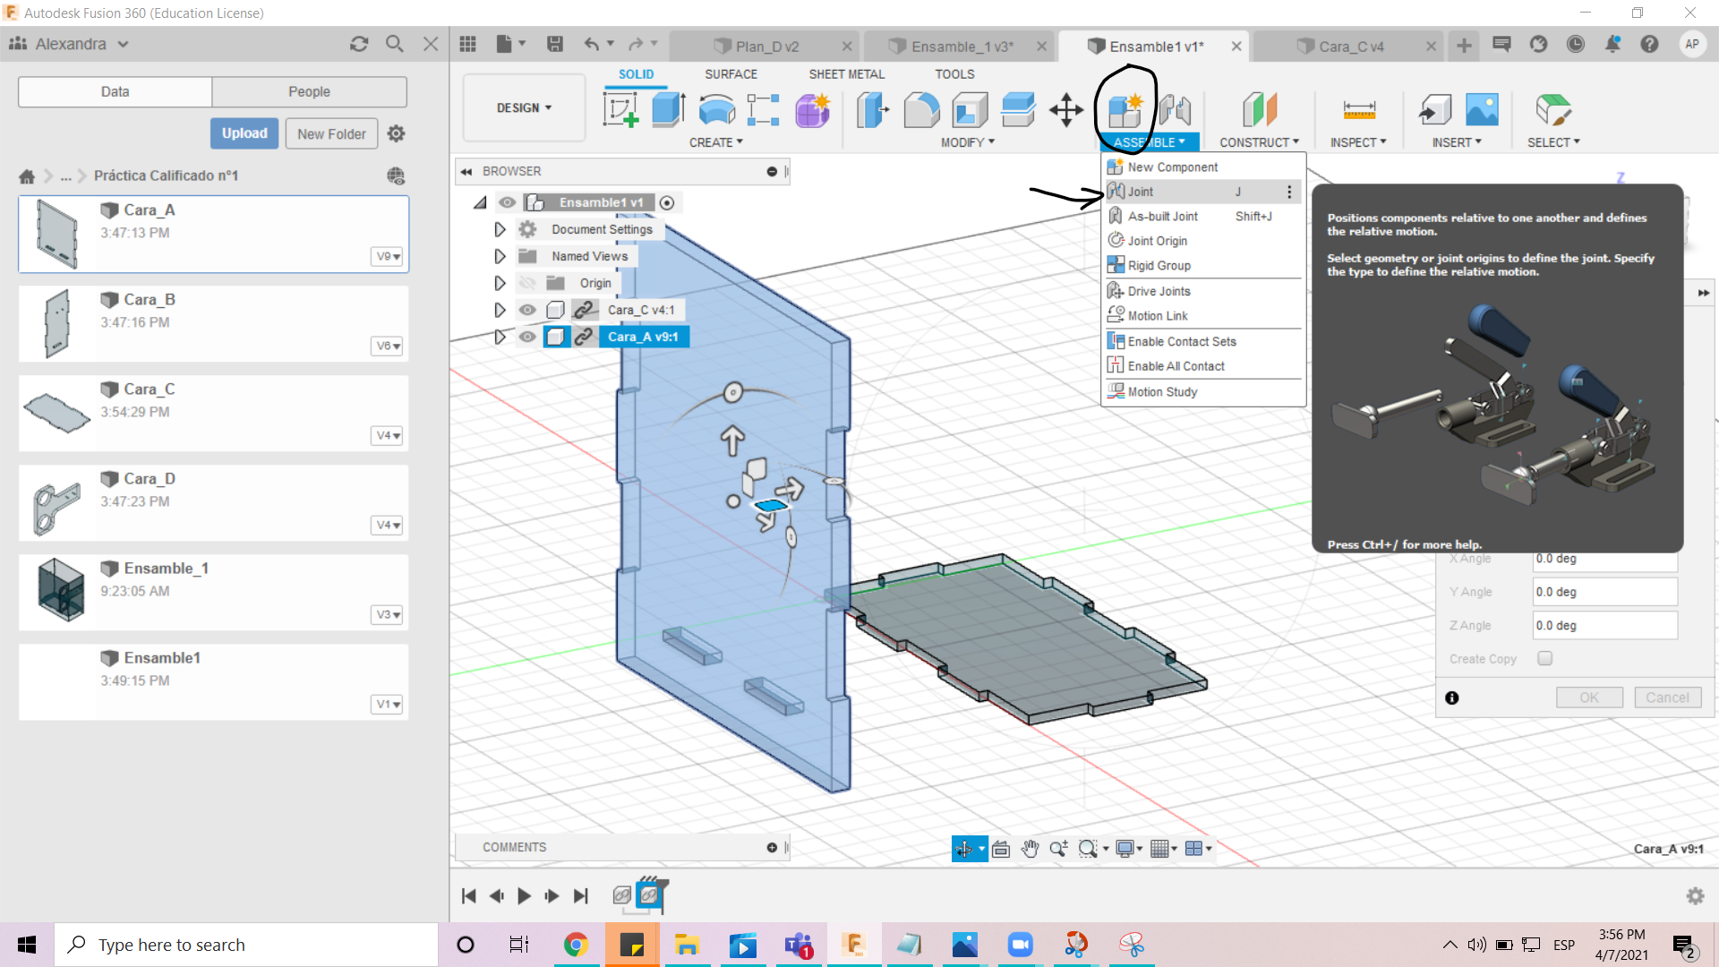
Task: Toggle visibility of Cara_C v4:1 component
Action: coord(527,310)
